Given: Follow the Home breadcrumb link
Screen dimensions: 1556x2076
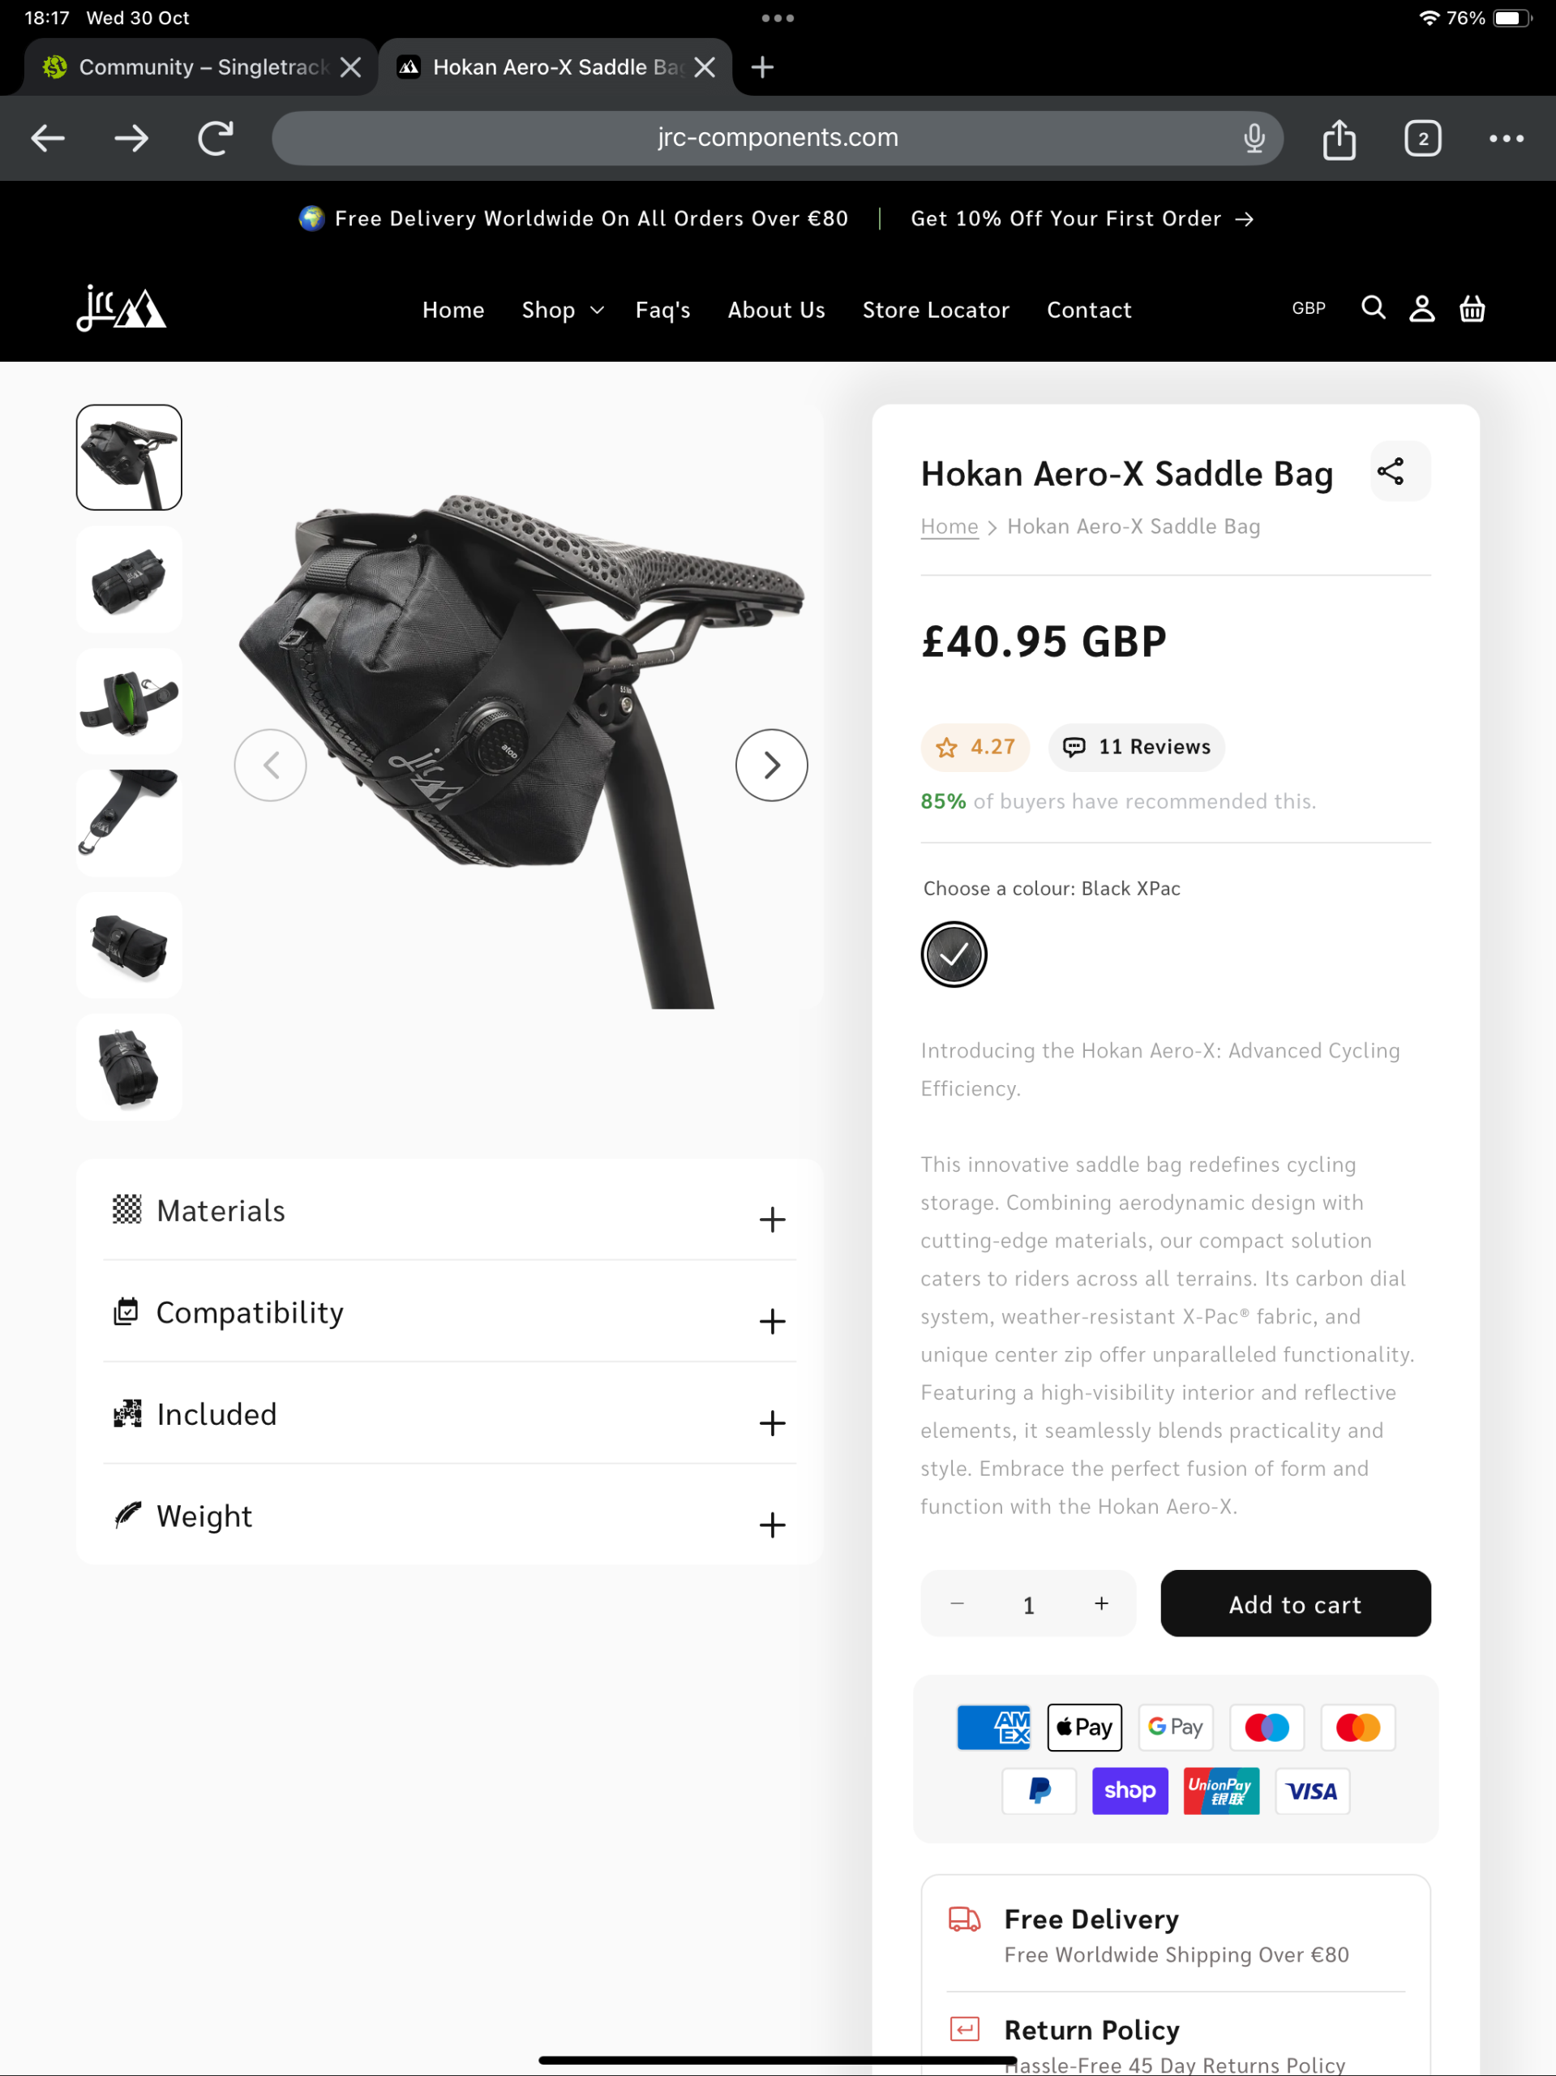Looking at the screenshot, I should 949,526.
